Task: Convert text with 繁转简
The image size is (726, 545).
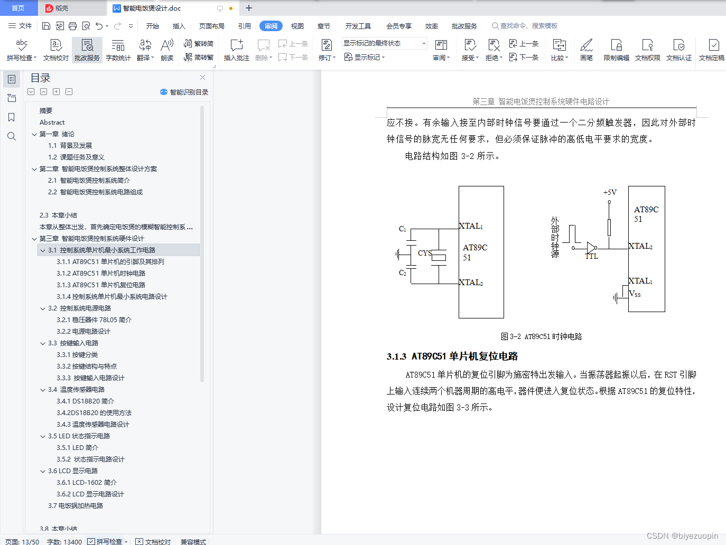Action: tap(199, 43)
